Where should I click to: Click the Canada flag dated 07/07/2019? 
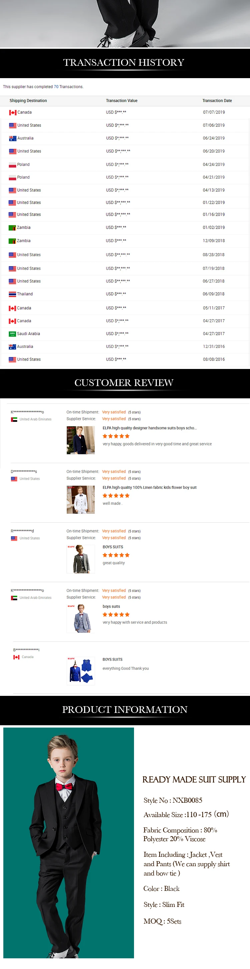point(13,113)
